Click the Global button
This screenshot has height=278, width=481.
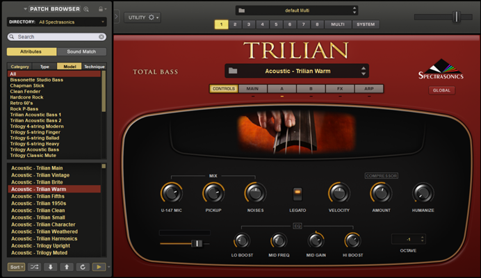[441, 90]
